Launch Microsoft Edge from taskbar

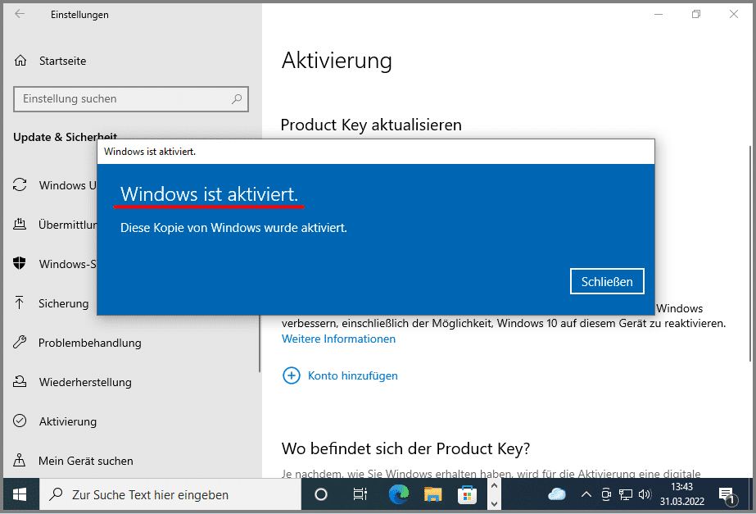pyautogui.click(x=397, y=494)
